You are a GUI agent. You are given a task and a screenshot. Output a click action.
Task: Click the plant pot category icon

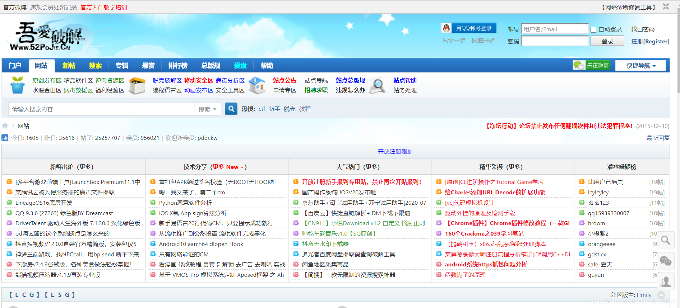click(17, 85)
